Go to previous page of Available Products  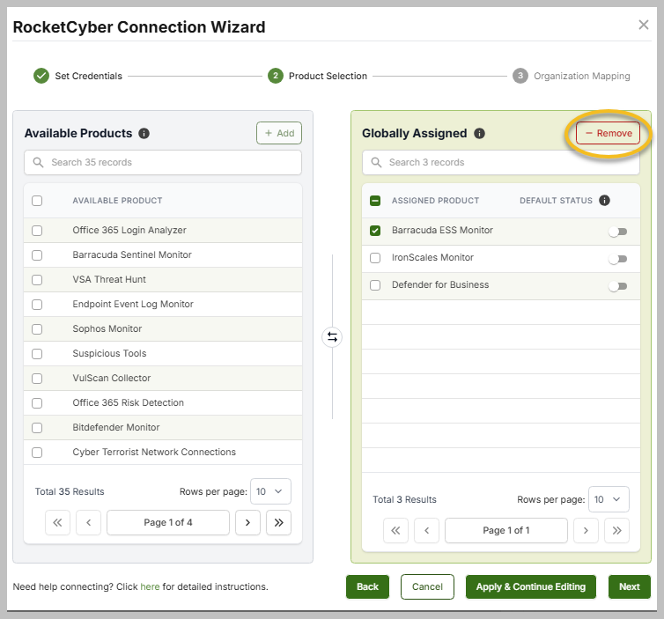[89, 522]
